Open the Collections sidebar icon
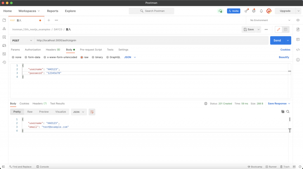 pyautogui.click(x=4, y=20)
